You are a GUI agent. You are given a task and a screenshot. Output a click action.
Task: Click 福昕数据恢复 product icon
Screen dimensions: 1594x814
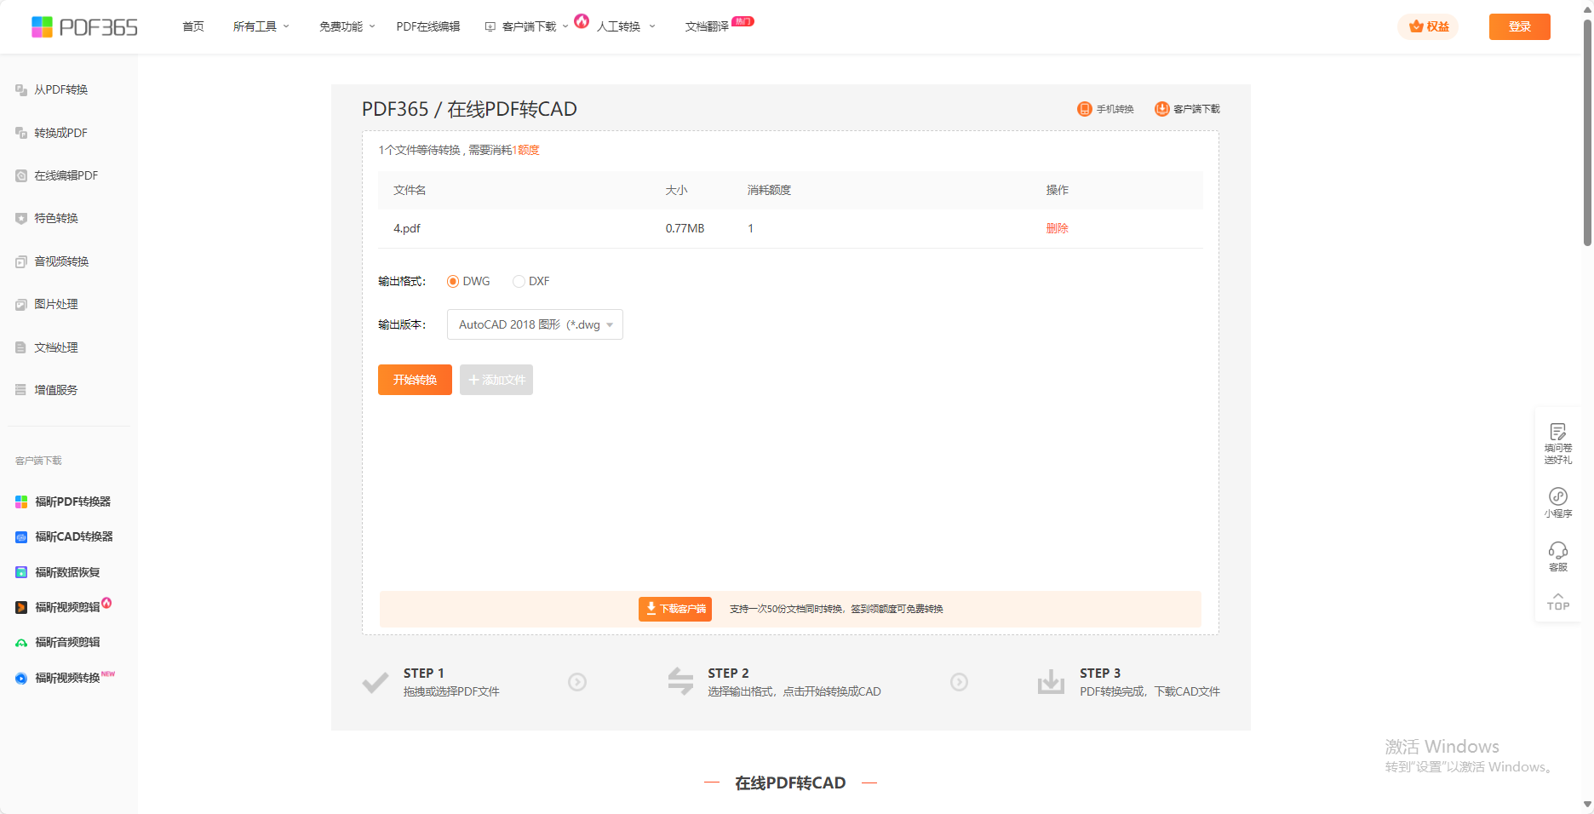click(21, 572)
